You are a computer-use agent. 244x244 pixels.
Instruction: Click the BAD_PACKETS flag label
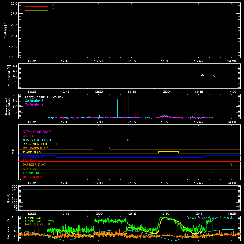point(33,177)
